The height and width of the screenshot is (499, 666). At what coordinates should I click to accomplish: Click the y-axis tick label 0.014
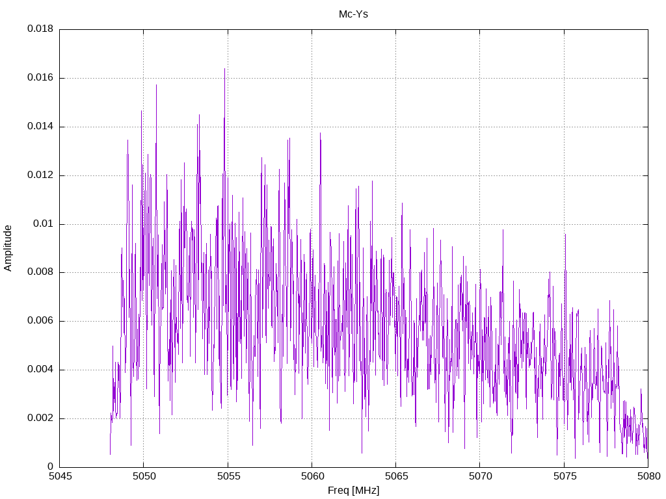pyautogui.click(x=40, y=127)
